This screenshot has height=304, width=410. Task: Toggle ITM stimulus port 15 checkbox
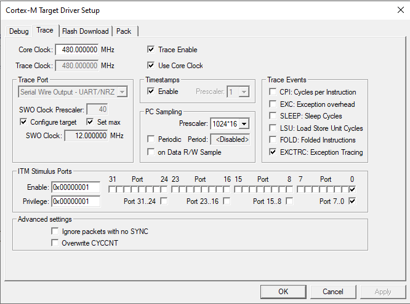(238, 189)
